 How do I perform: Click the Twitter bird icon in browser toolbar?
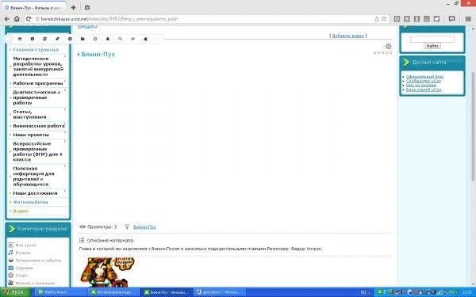point(436,19)
